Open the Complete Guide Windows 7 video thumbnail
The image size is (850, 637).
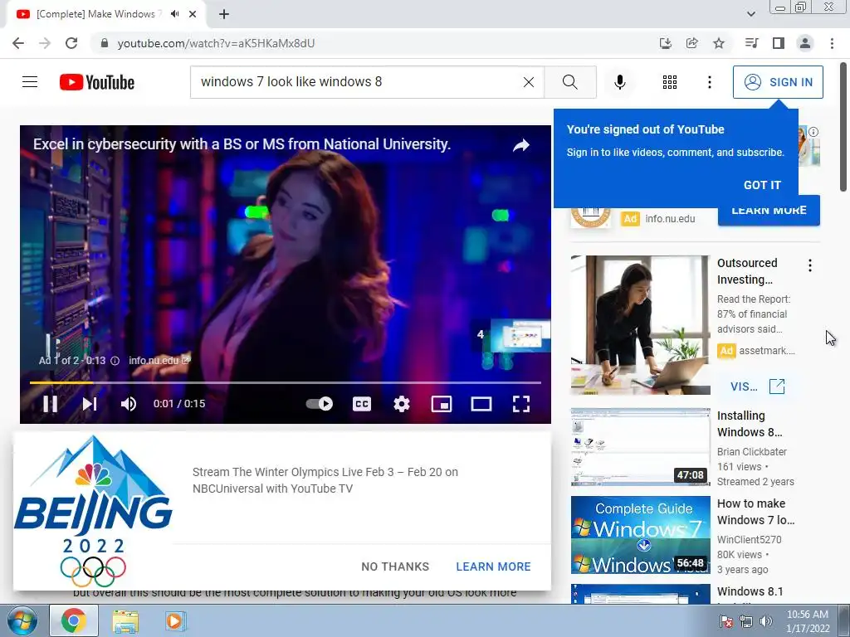[640, 535]
